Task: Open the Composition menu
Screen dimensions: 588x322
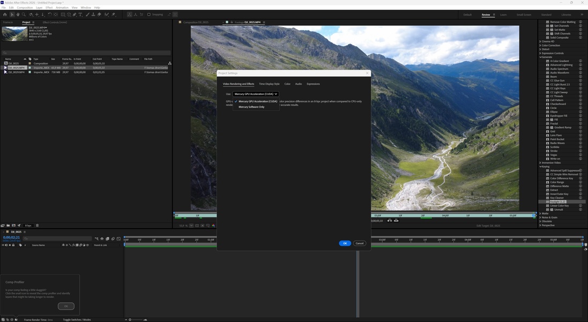Action: [25, 8]
